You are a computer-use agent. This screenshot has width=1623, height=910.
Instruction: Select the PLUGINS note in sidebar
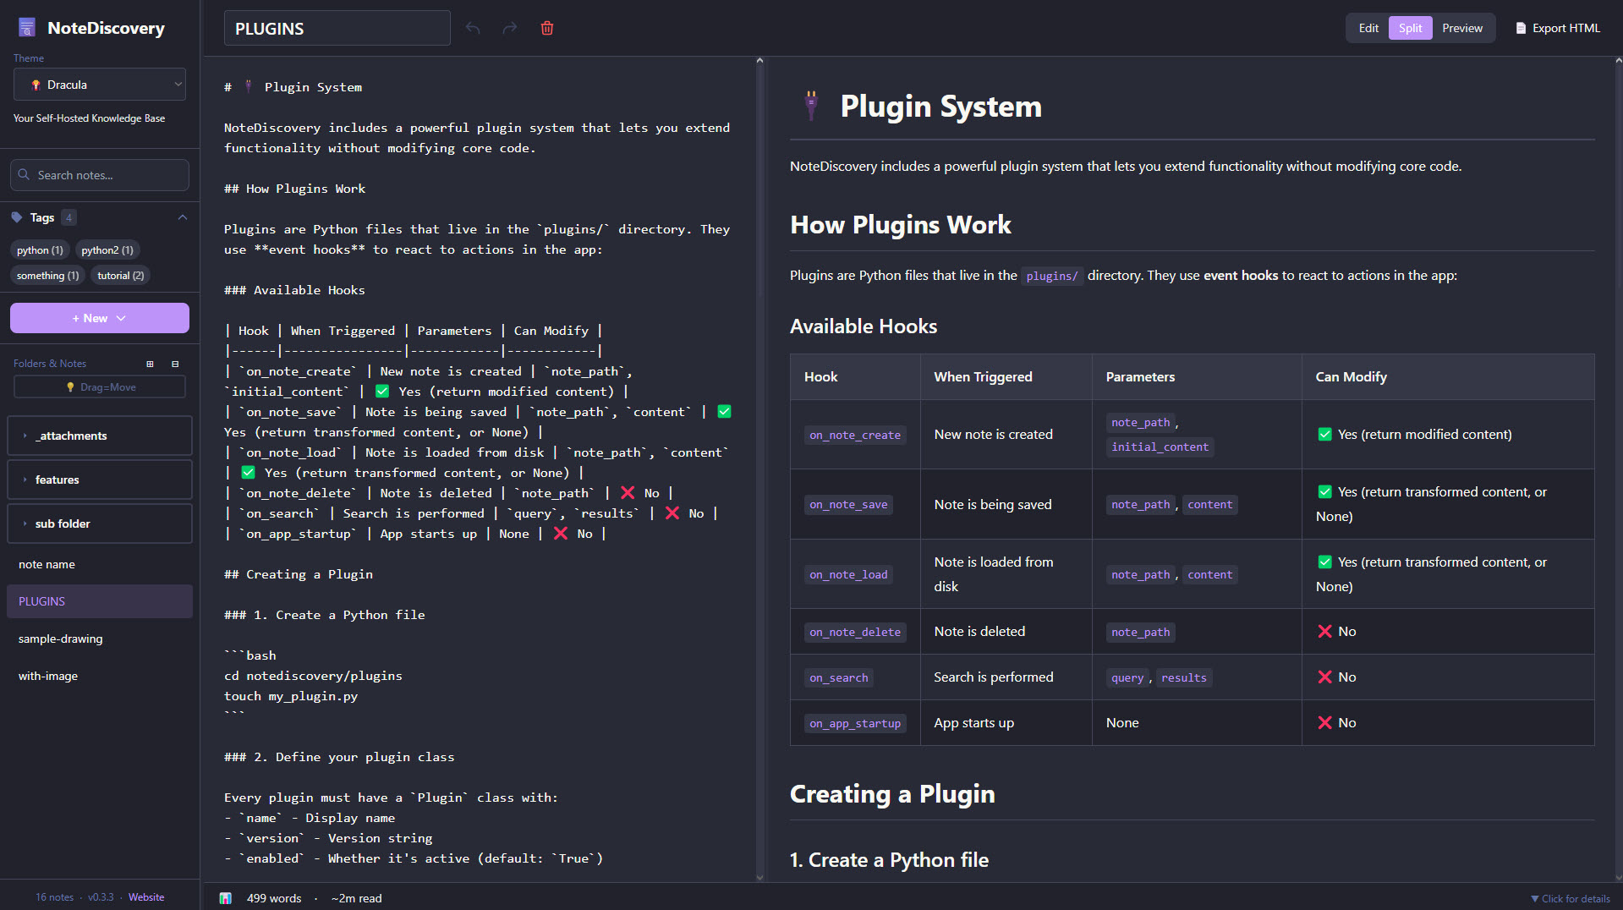(x=100, y=601)
